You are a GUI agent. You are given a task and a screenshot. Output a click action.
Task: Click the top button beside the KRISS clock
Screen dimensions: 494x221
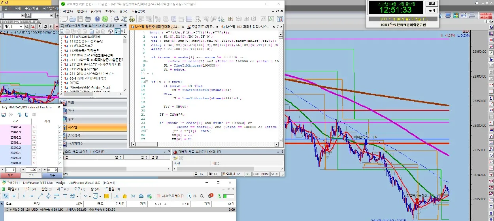coord(432,4)
